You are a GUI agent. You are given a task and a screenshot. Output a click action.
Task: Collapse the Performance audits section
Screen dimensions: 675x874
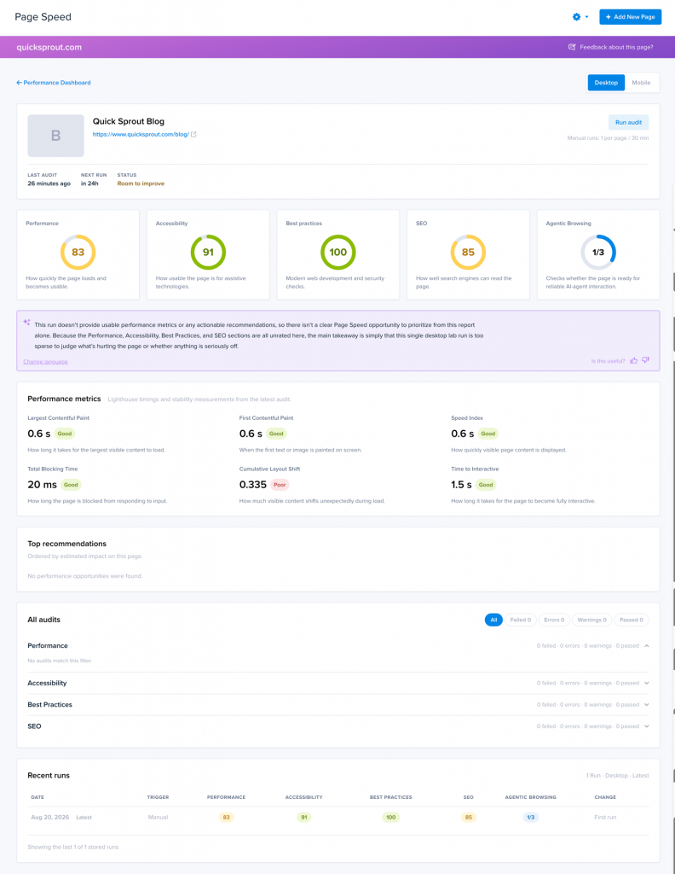pyautogui.click(x=647, y=645)
